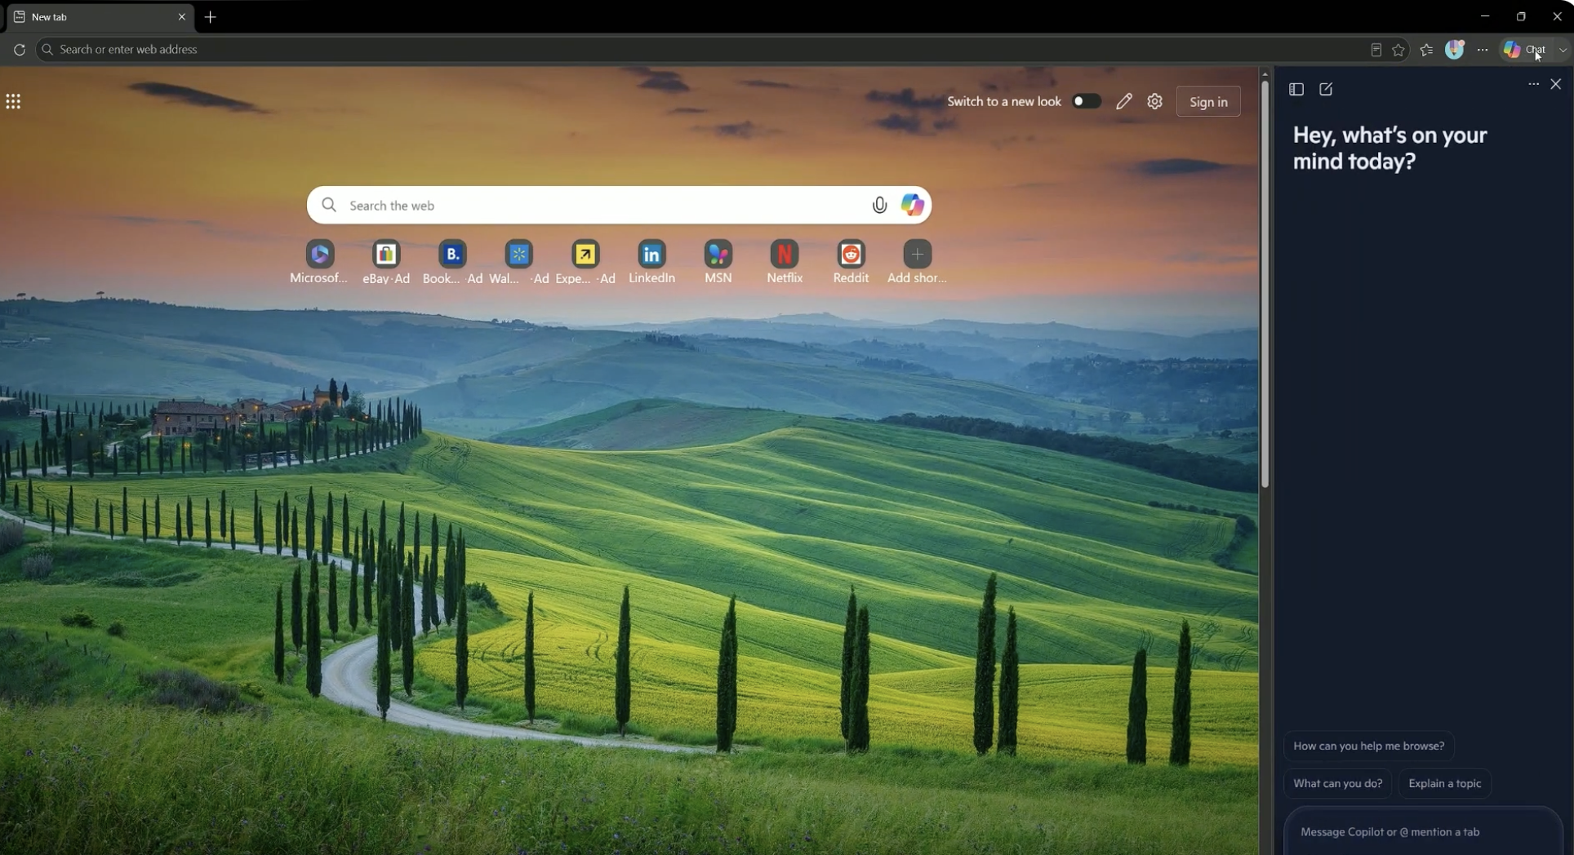Open the Reddit shortcut tile
Image resolution: width=1574 pixels, height=855 pixels.
coord(851,263)
